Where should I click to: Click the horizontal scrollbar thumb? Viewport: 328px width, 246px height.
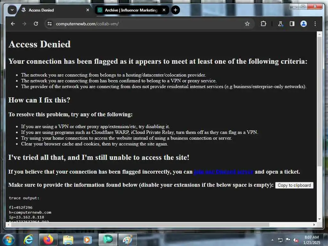(140, 225)
